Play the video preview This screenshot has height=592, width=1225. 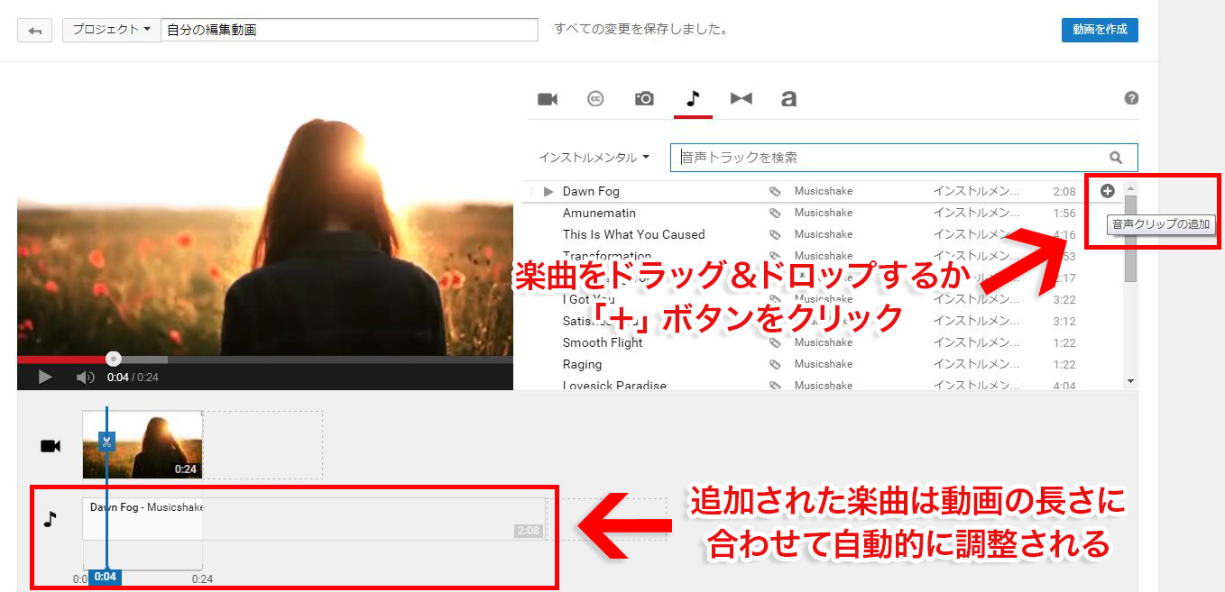pyautogui.click(x=45, y=378)
